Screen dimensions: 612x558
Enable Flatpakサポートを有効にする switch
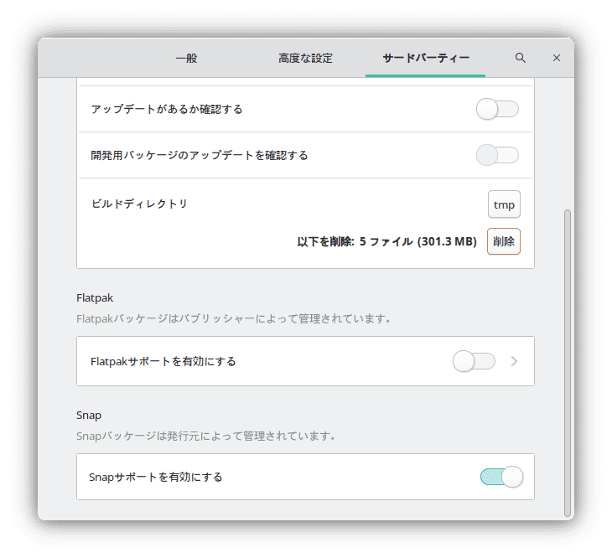(474, 361)
